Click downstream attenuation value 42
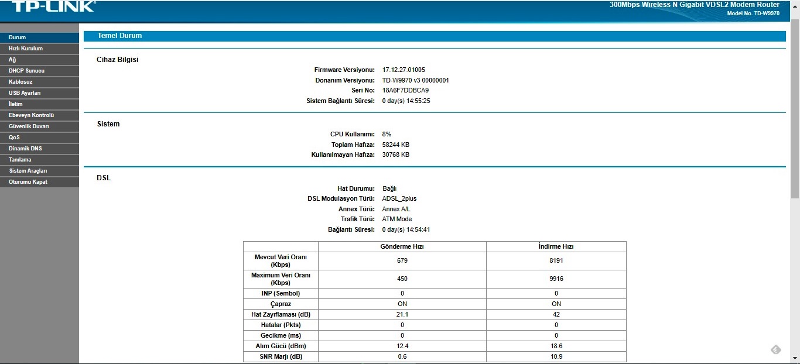The height and width of the screenshot is (364, 800). [556, 315]
